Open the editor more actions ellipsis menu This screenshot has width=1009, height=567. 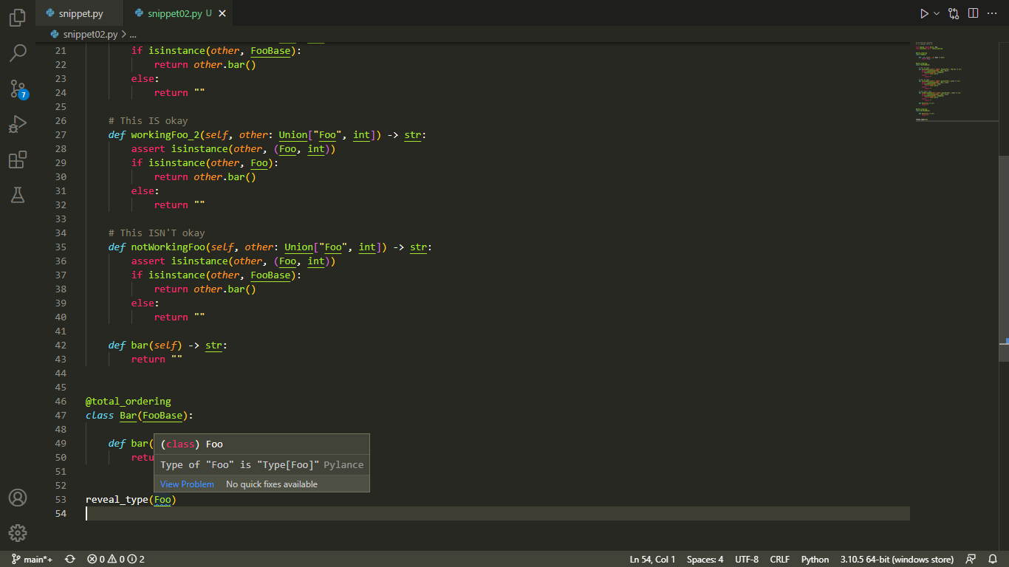click(x=992, y=13)
